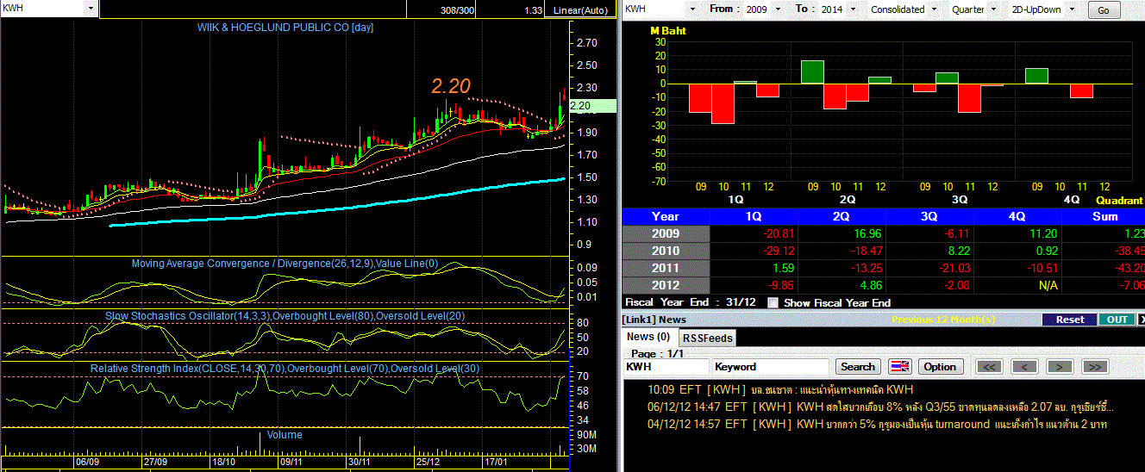Click the -20.81 cell for 2009 1Q

point(754,233)
